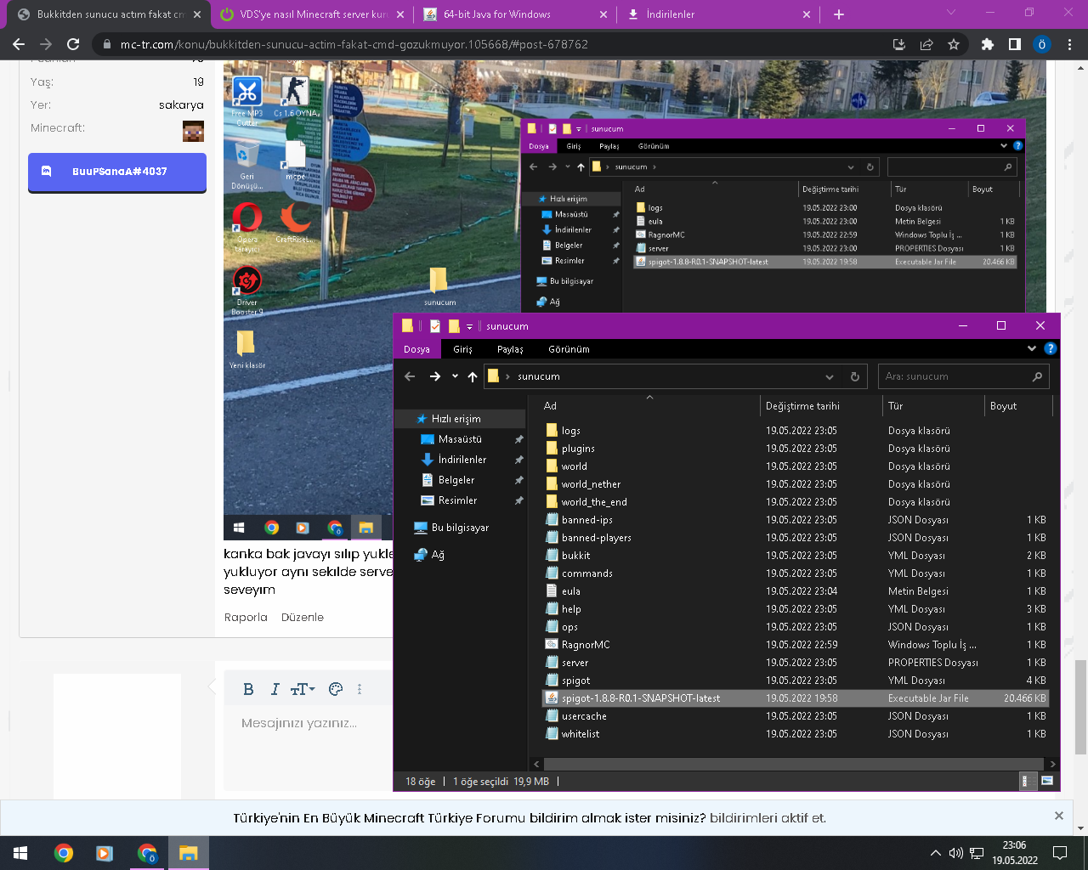Toggle italic in forum editor
This screenshot has width=1088, height=870.
[x=275, y=689]
